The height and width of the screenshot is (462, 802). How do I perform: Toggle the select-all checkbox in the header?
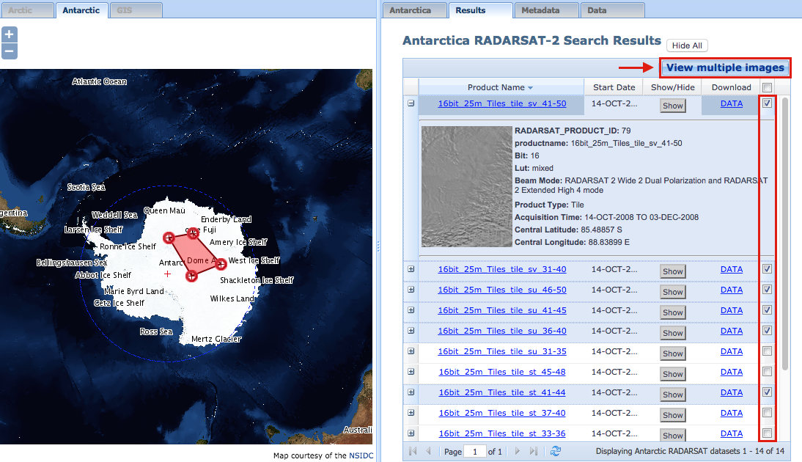pyautogui.click(x=767, y=87)
